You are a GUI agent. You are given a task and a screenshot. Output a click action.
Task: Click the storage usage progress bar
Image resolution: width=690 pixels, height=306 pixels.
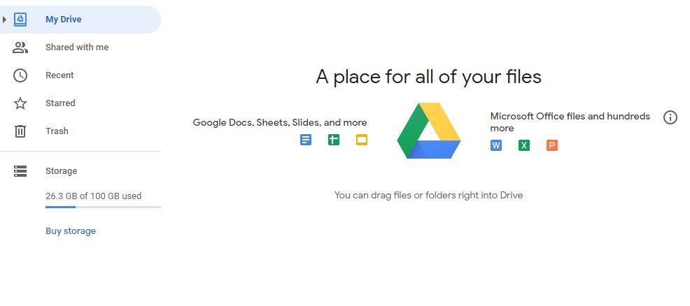tap(103, 207)
